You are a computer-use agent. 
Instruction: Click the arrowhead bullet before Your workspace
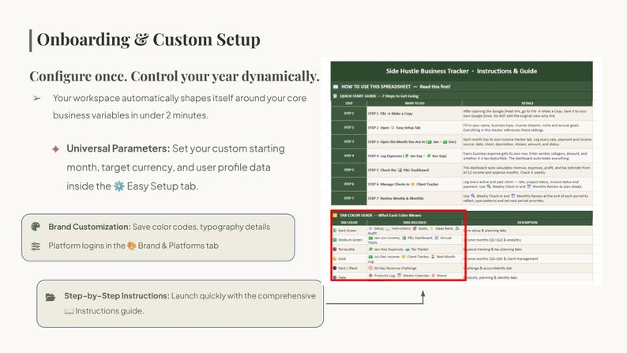point(37,98)
